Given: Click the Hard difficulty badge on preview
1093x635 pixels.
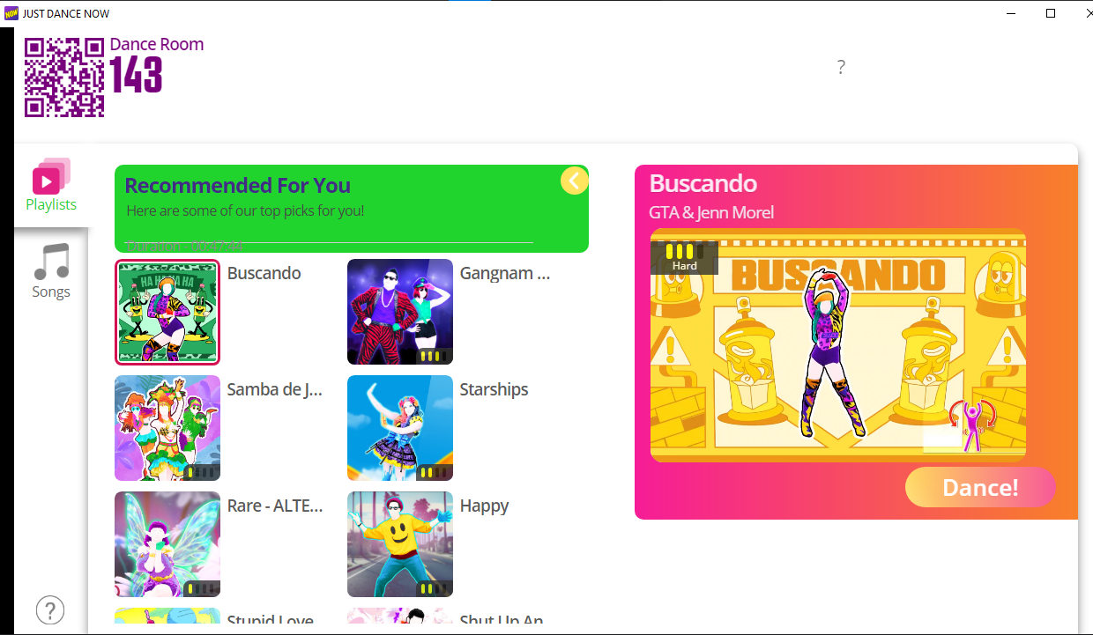Looking at the screenshot, I should (x=684, y=257).
